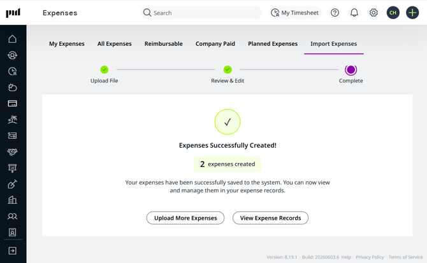This screenshot has height=263, width=427.
Task: Click the pul logo in header
Action: click(13, 13)
